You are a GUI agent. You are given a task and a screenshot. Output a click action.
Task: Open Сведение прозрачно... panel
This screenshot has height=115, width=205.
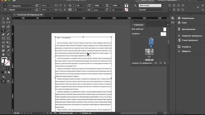[192, 36]
